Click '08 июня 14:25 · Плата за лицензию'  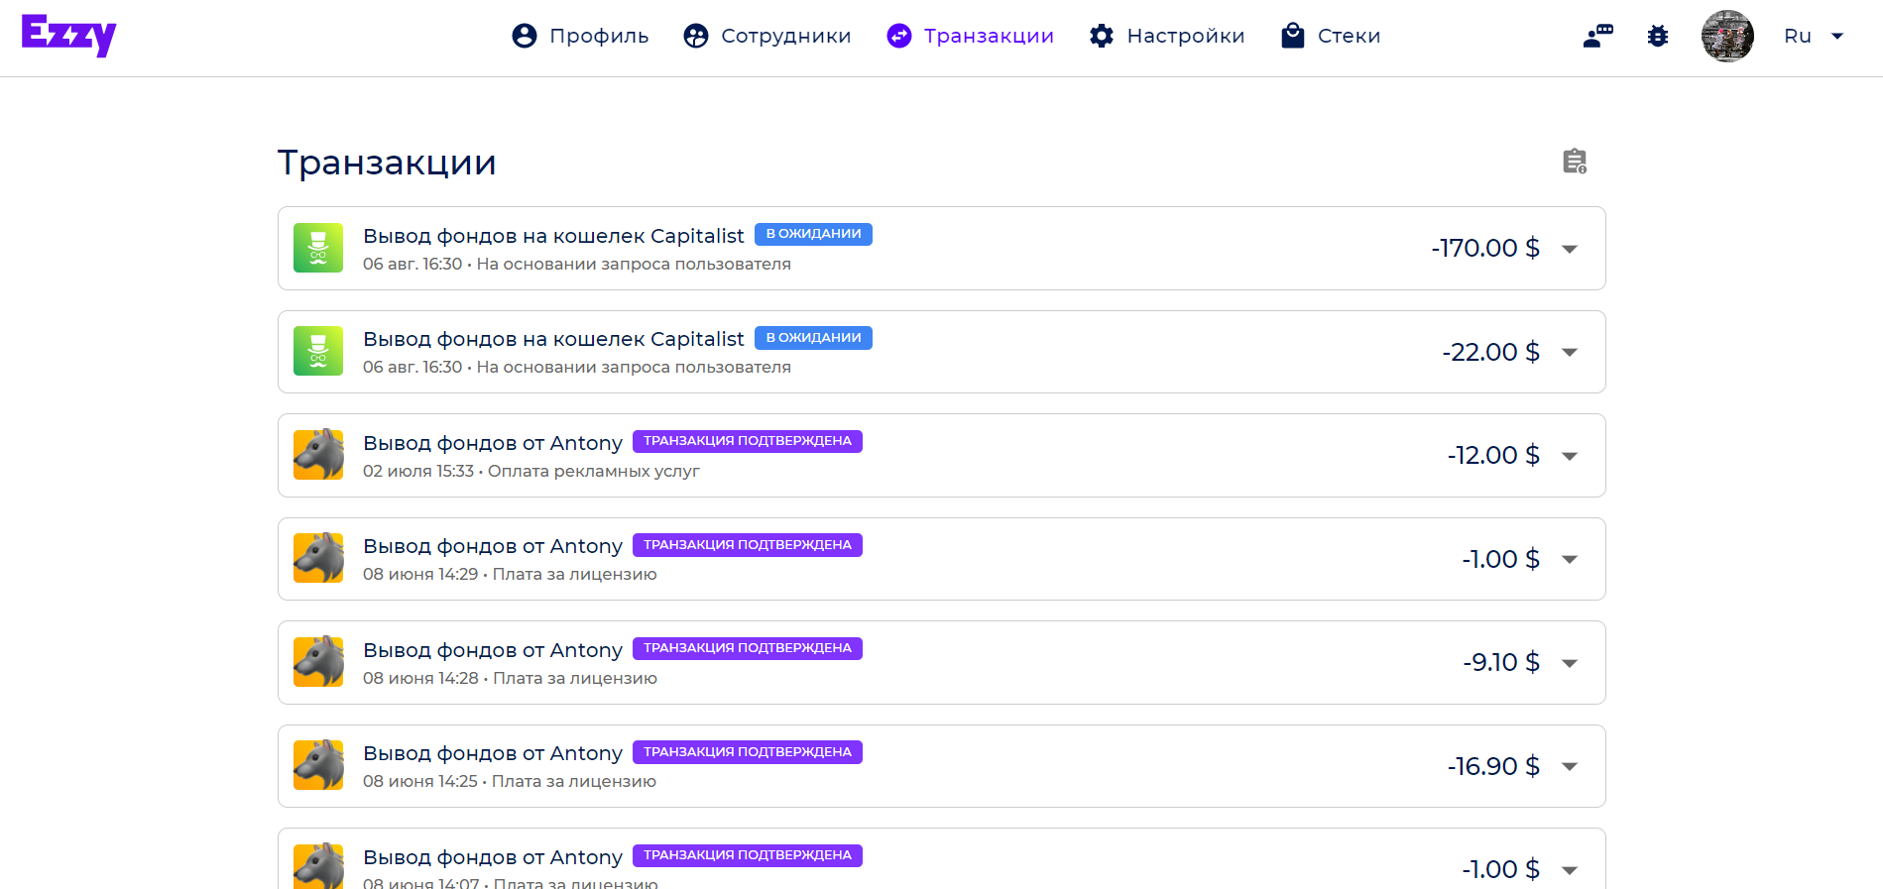click(510, 781)
